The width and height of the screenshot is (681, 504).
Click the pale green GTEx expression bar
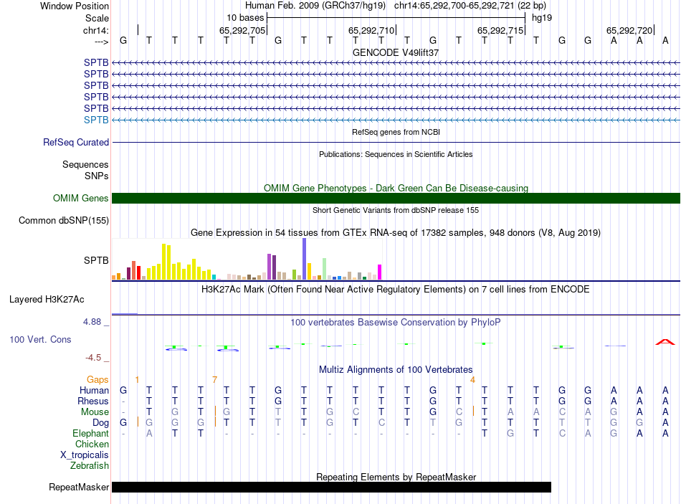(x=325, y=269)
